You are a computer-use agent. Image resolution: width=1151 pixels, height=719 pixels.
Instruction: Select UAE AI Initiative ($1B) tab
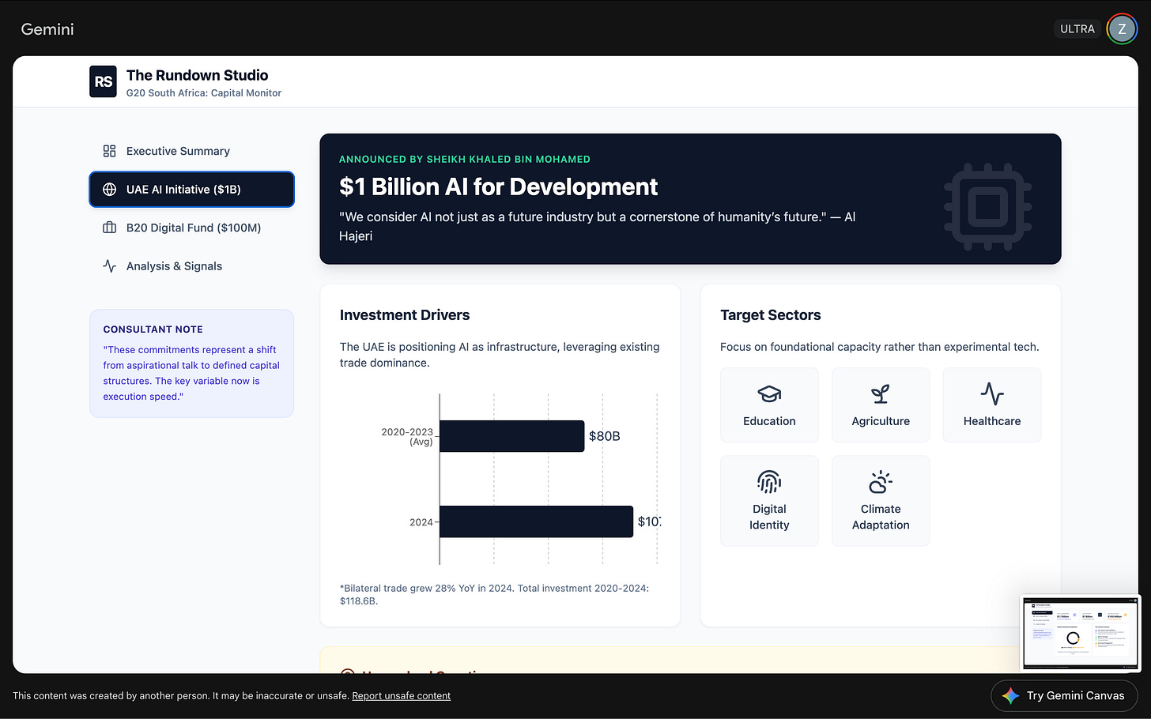[x=191, y=190]
